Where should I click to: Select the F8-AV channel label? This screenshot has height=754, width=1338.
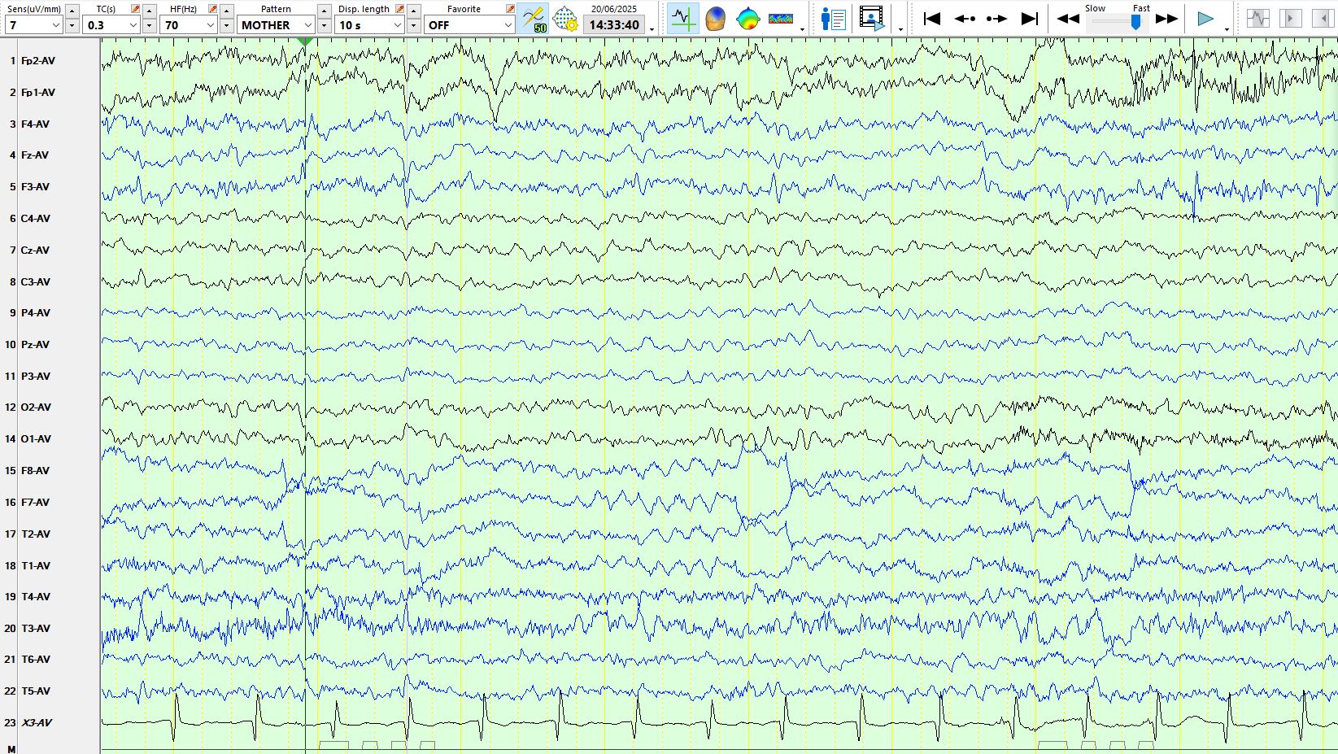click(x=35, y=471)
